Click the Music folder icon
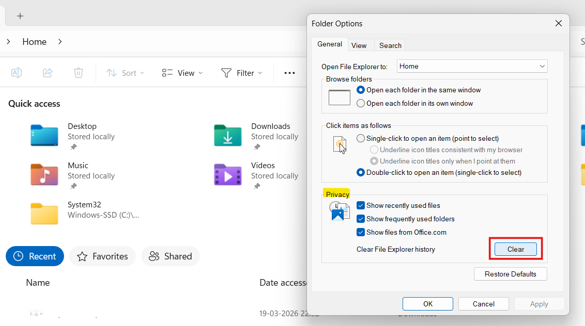This screenshot has height=326, width=585. (44, 175)
